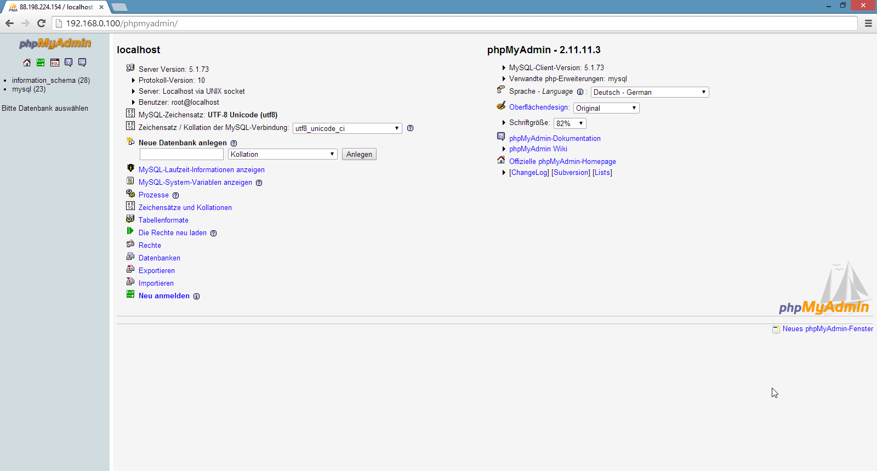The image size is (877, 471).
Task: Open the Importieren link
Action: 156,283
